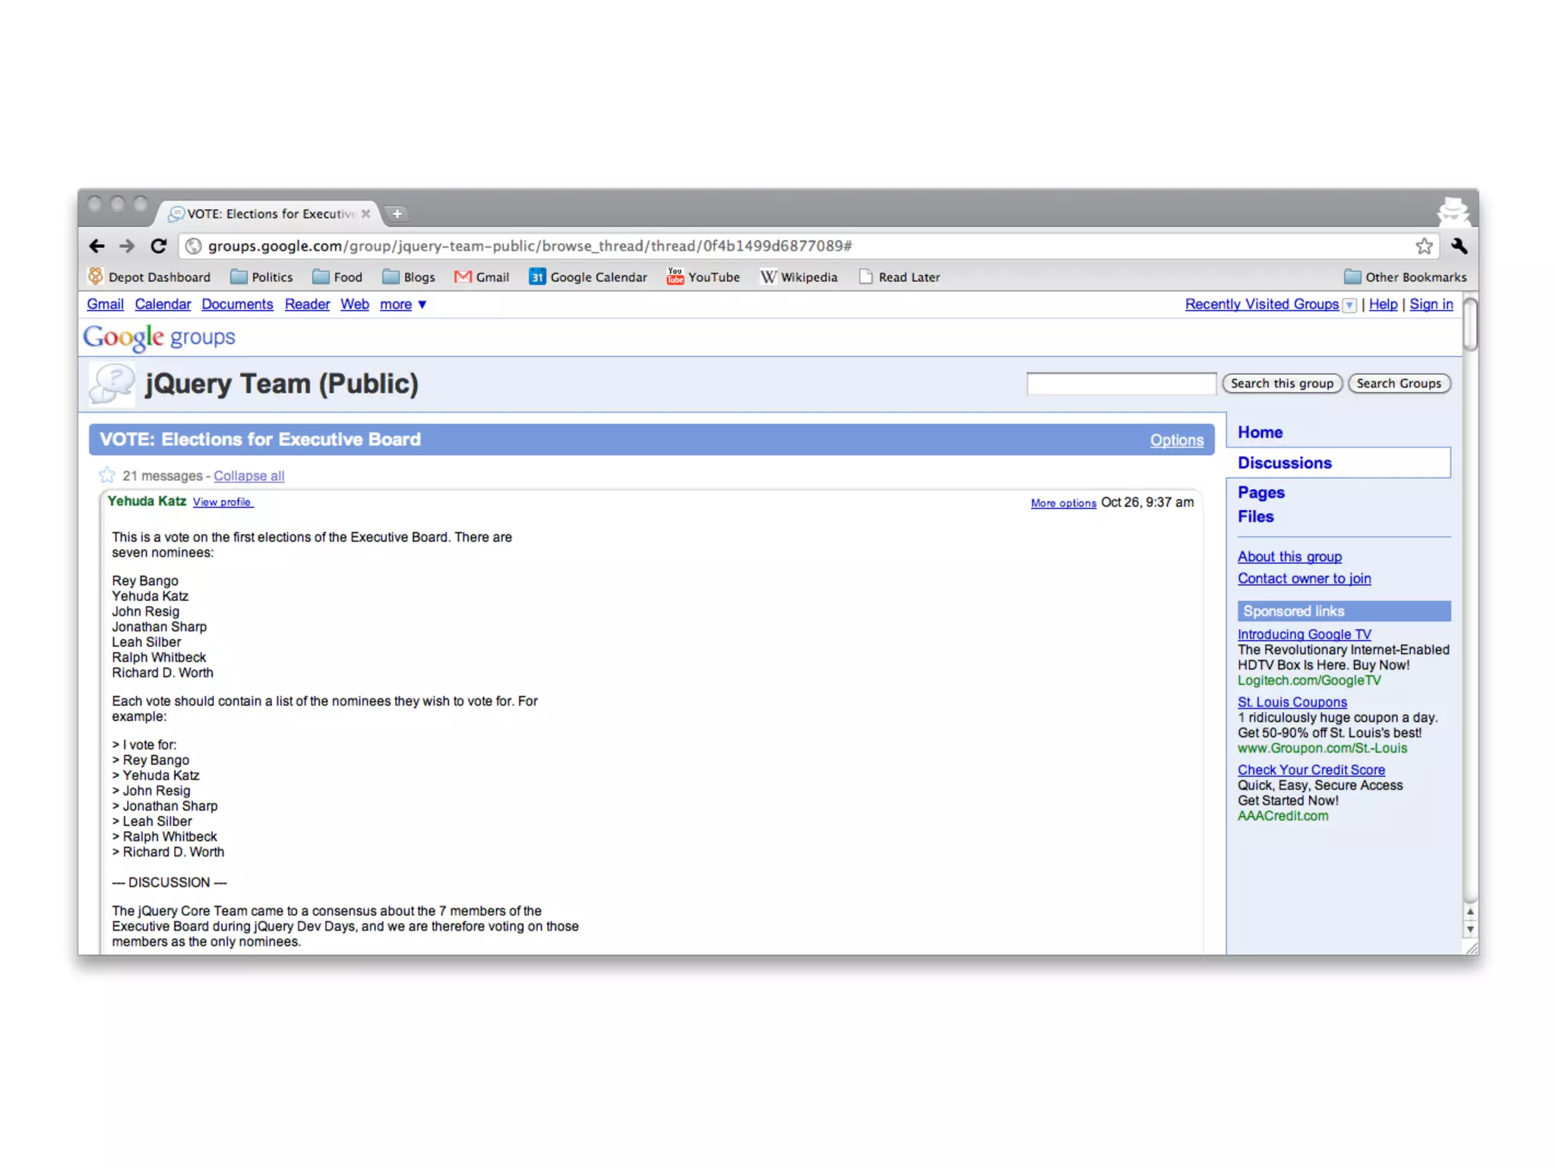Screen dimensions: 1556x1167
Task: Open a new tab with the plus button
Action: (x=397, y=214)
